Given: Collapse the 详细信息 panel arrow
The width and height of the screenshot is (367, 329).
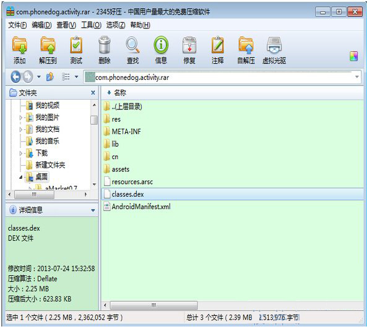Looking at the screenshot, I should [93, 210].
